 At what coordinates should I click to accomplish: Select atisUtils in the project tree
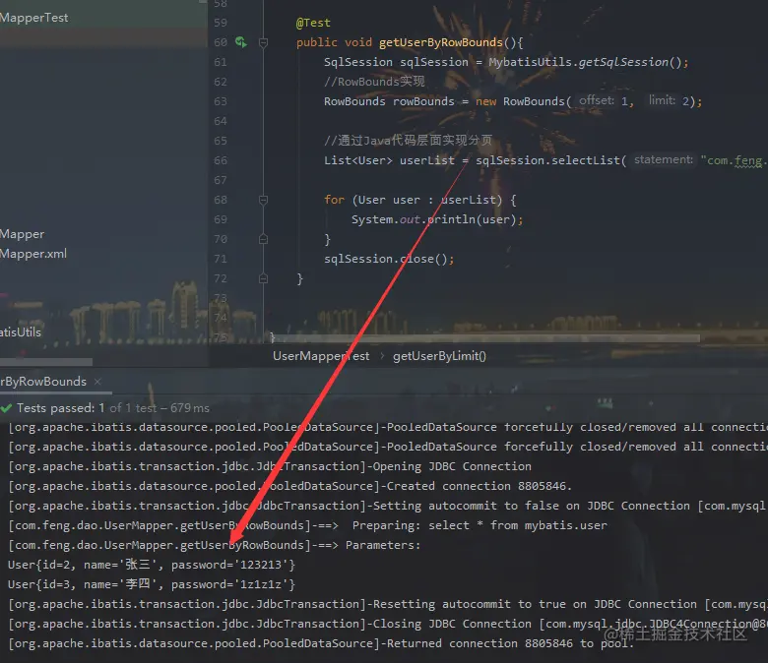[x=21, y=332]
